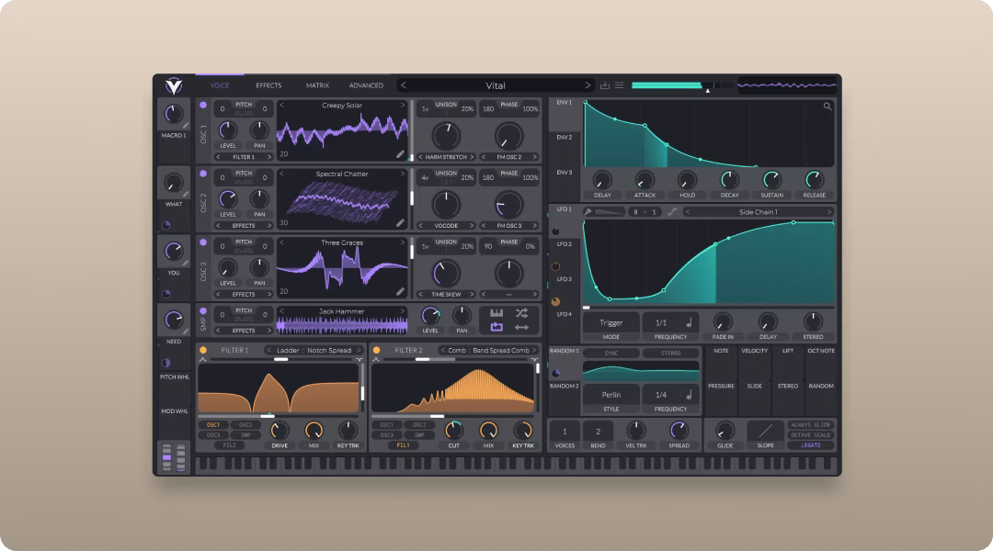Toggle OSC 2 power button

203,174
